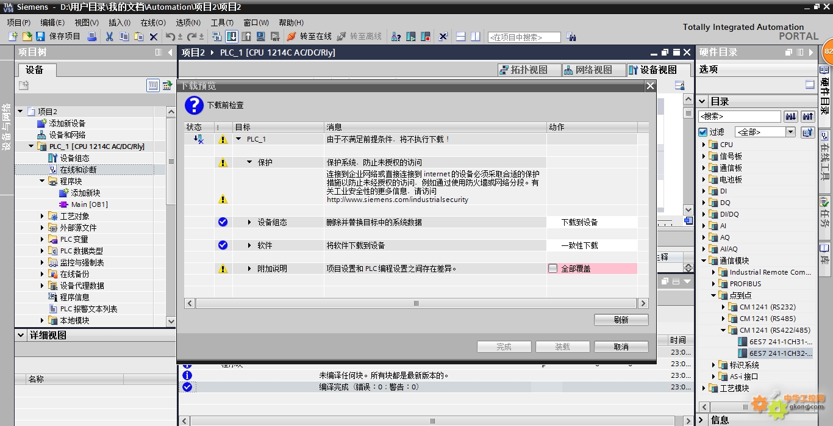
Task: Switch to 设备视图 tab
Action: [x=658, y=70]
